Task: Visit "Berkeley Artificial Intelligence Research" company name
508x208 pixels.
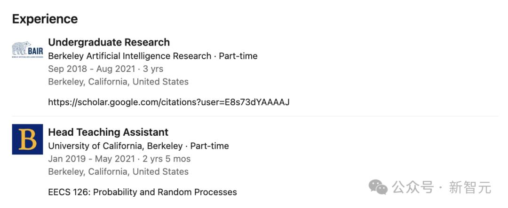Action: [129, 56]
